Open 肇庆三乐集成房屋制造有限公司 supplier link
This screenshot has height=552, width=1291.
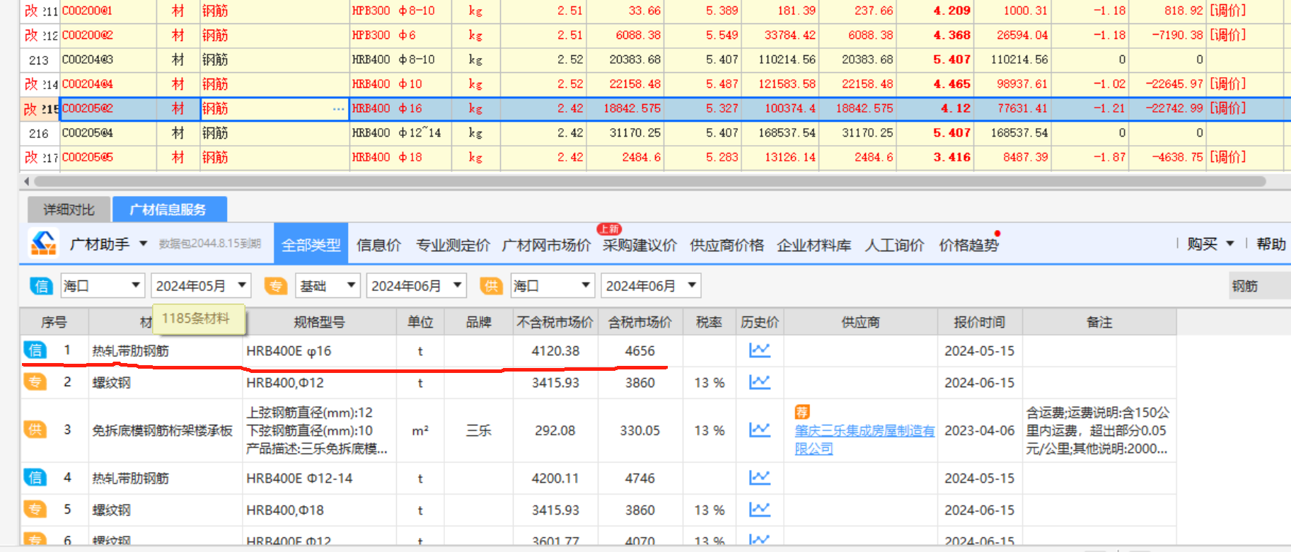[864, 439]
